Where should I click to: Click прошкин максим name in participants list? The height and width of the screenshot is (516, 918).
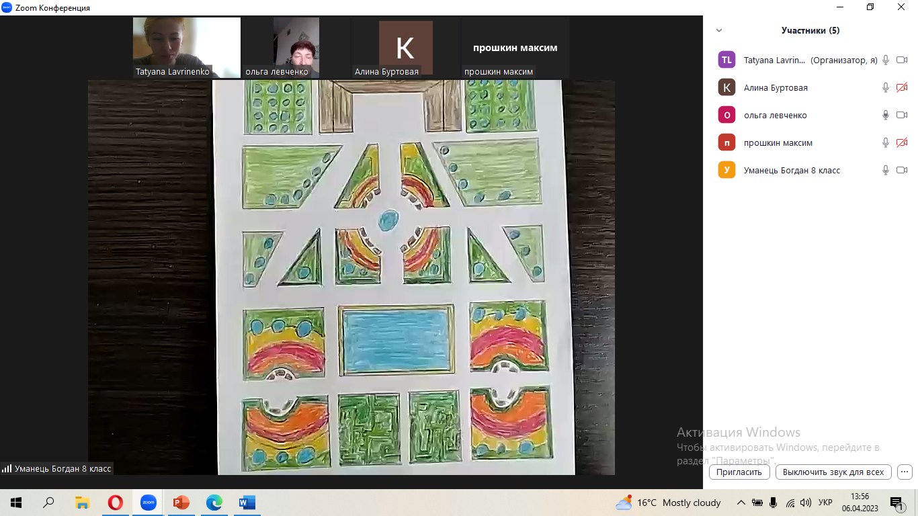778,142
